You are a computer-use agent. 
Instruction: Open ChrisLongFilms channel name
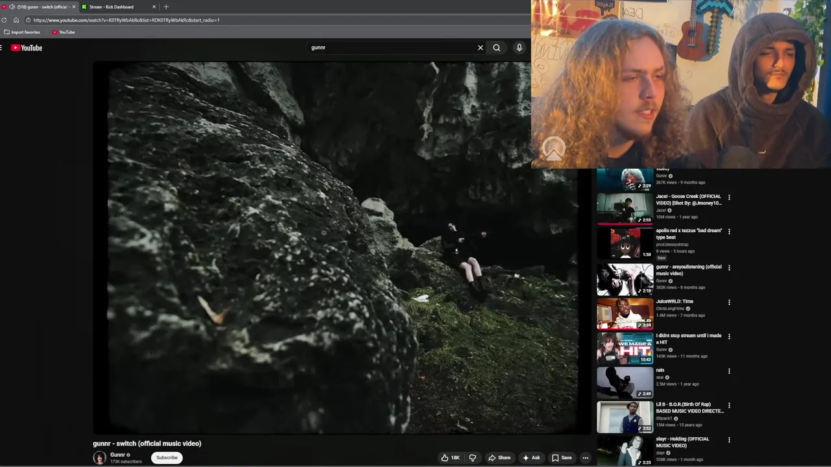pyautogui.click(x=670, y=309)
